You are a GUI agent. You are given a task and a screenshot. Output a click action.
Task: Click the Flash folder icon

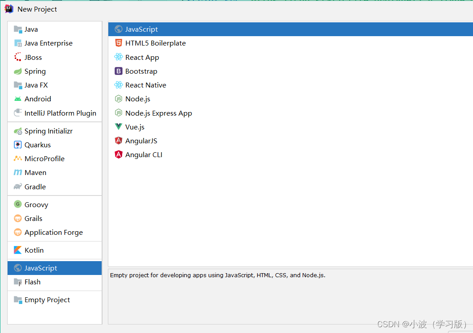click(x=18, y=282)
